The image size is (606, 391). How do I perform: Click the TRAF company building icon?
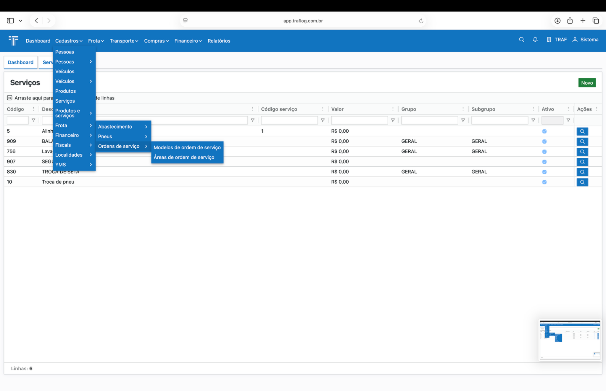[549, 39]
